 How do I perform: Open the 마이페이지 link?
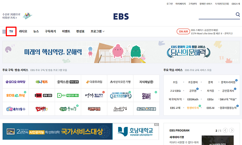click(181, 4)
